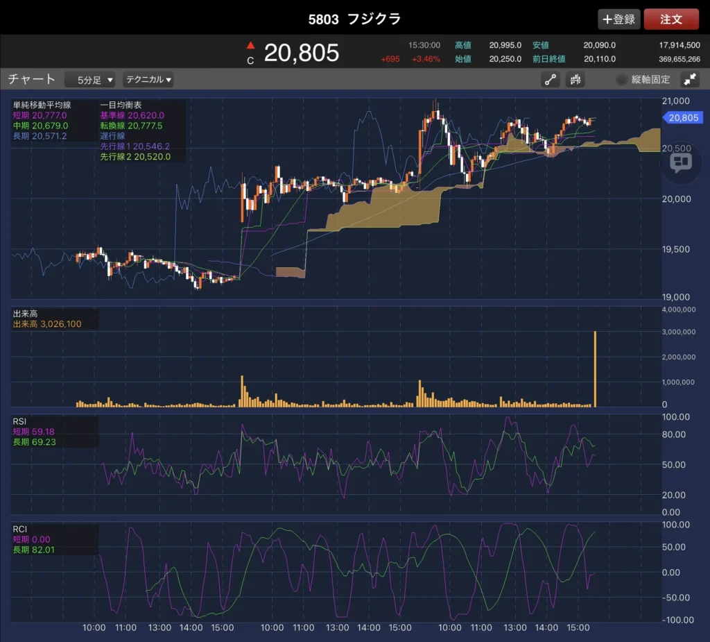This screenshot has width=710, height=642.
Task: Click the 5803 フジクラ stock title
Action: [x=354, y=19]
